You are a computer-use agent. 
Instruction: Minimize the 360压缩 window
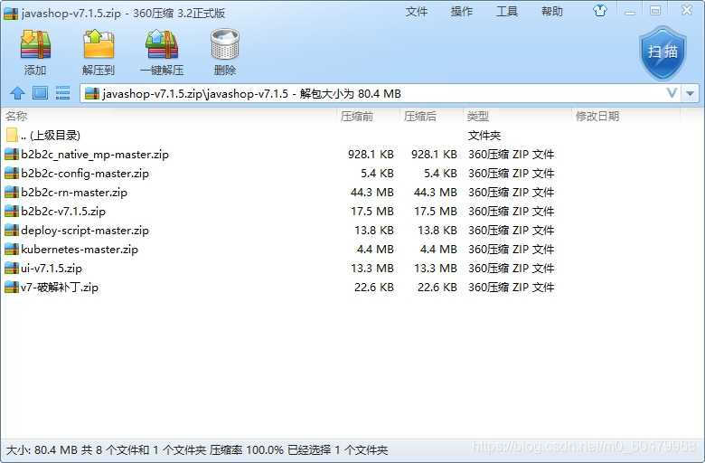[630, 12]
